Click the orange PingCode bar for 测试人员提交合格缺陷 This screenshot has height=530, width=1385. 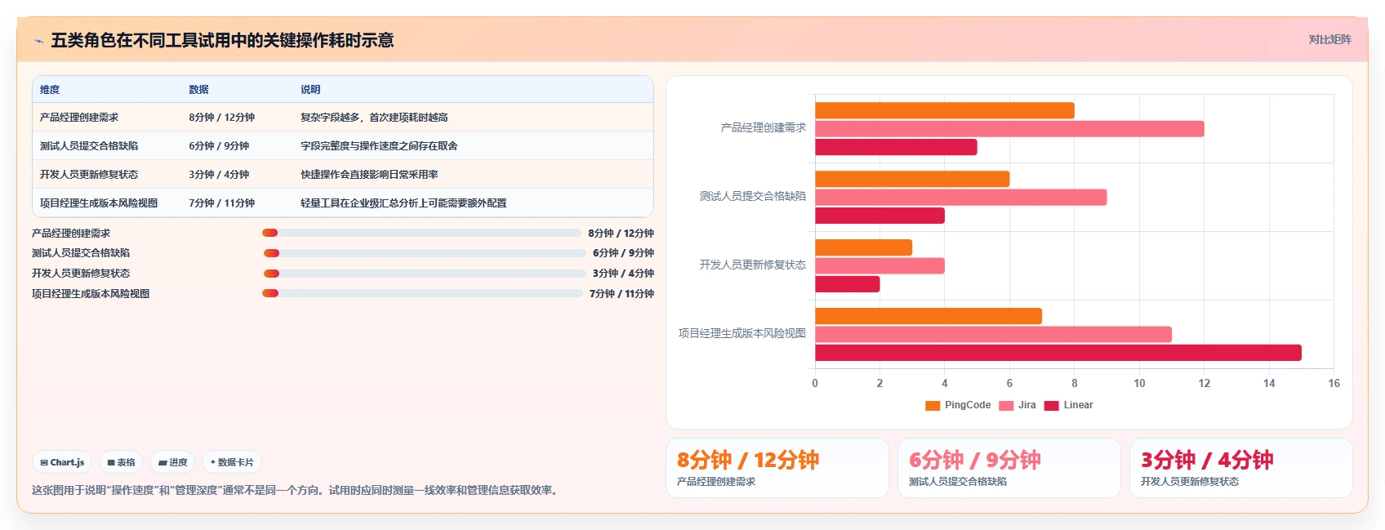(912, 179)
